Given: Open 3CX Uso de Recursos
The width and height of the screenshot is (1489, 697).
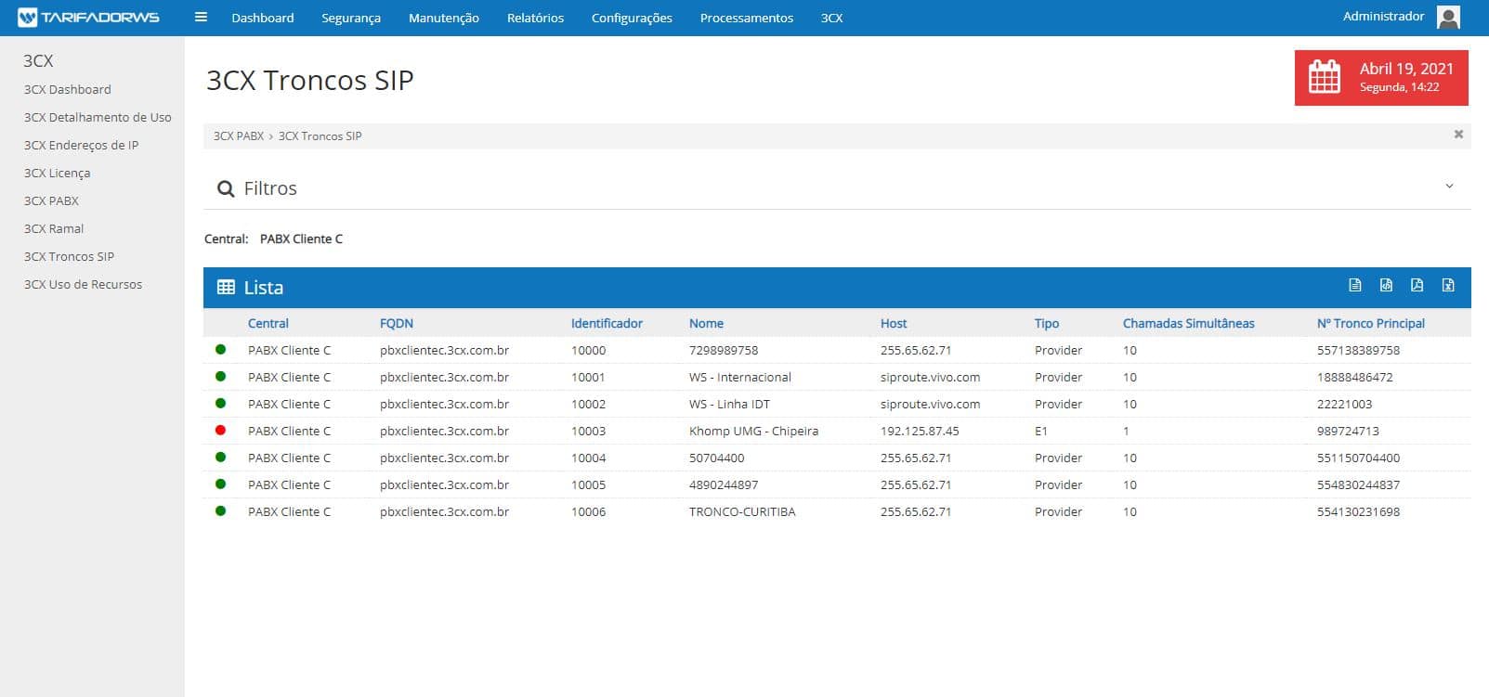Looking at the screenshot, I should (83, 284).
